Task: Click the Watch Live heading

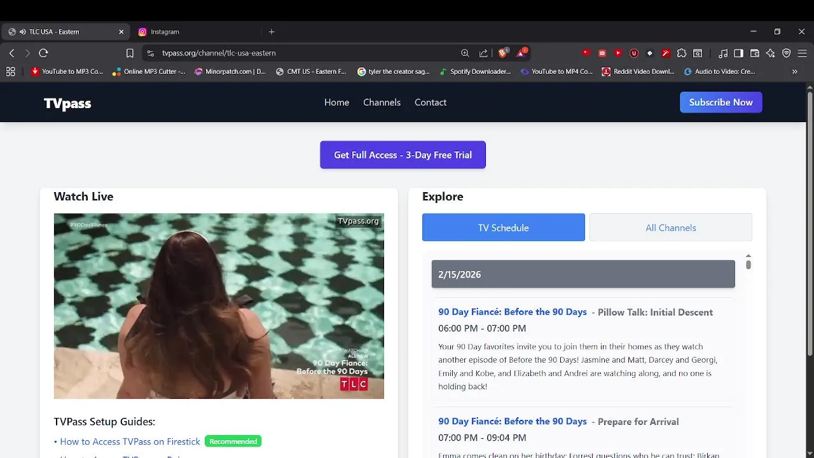Action: [x=83, y=197]
